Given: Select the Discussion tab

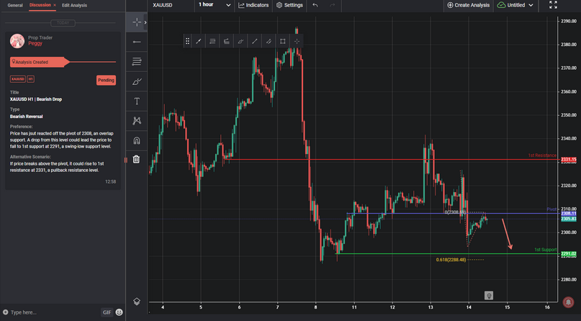Looking at the screenshot, I should 40,5.
